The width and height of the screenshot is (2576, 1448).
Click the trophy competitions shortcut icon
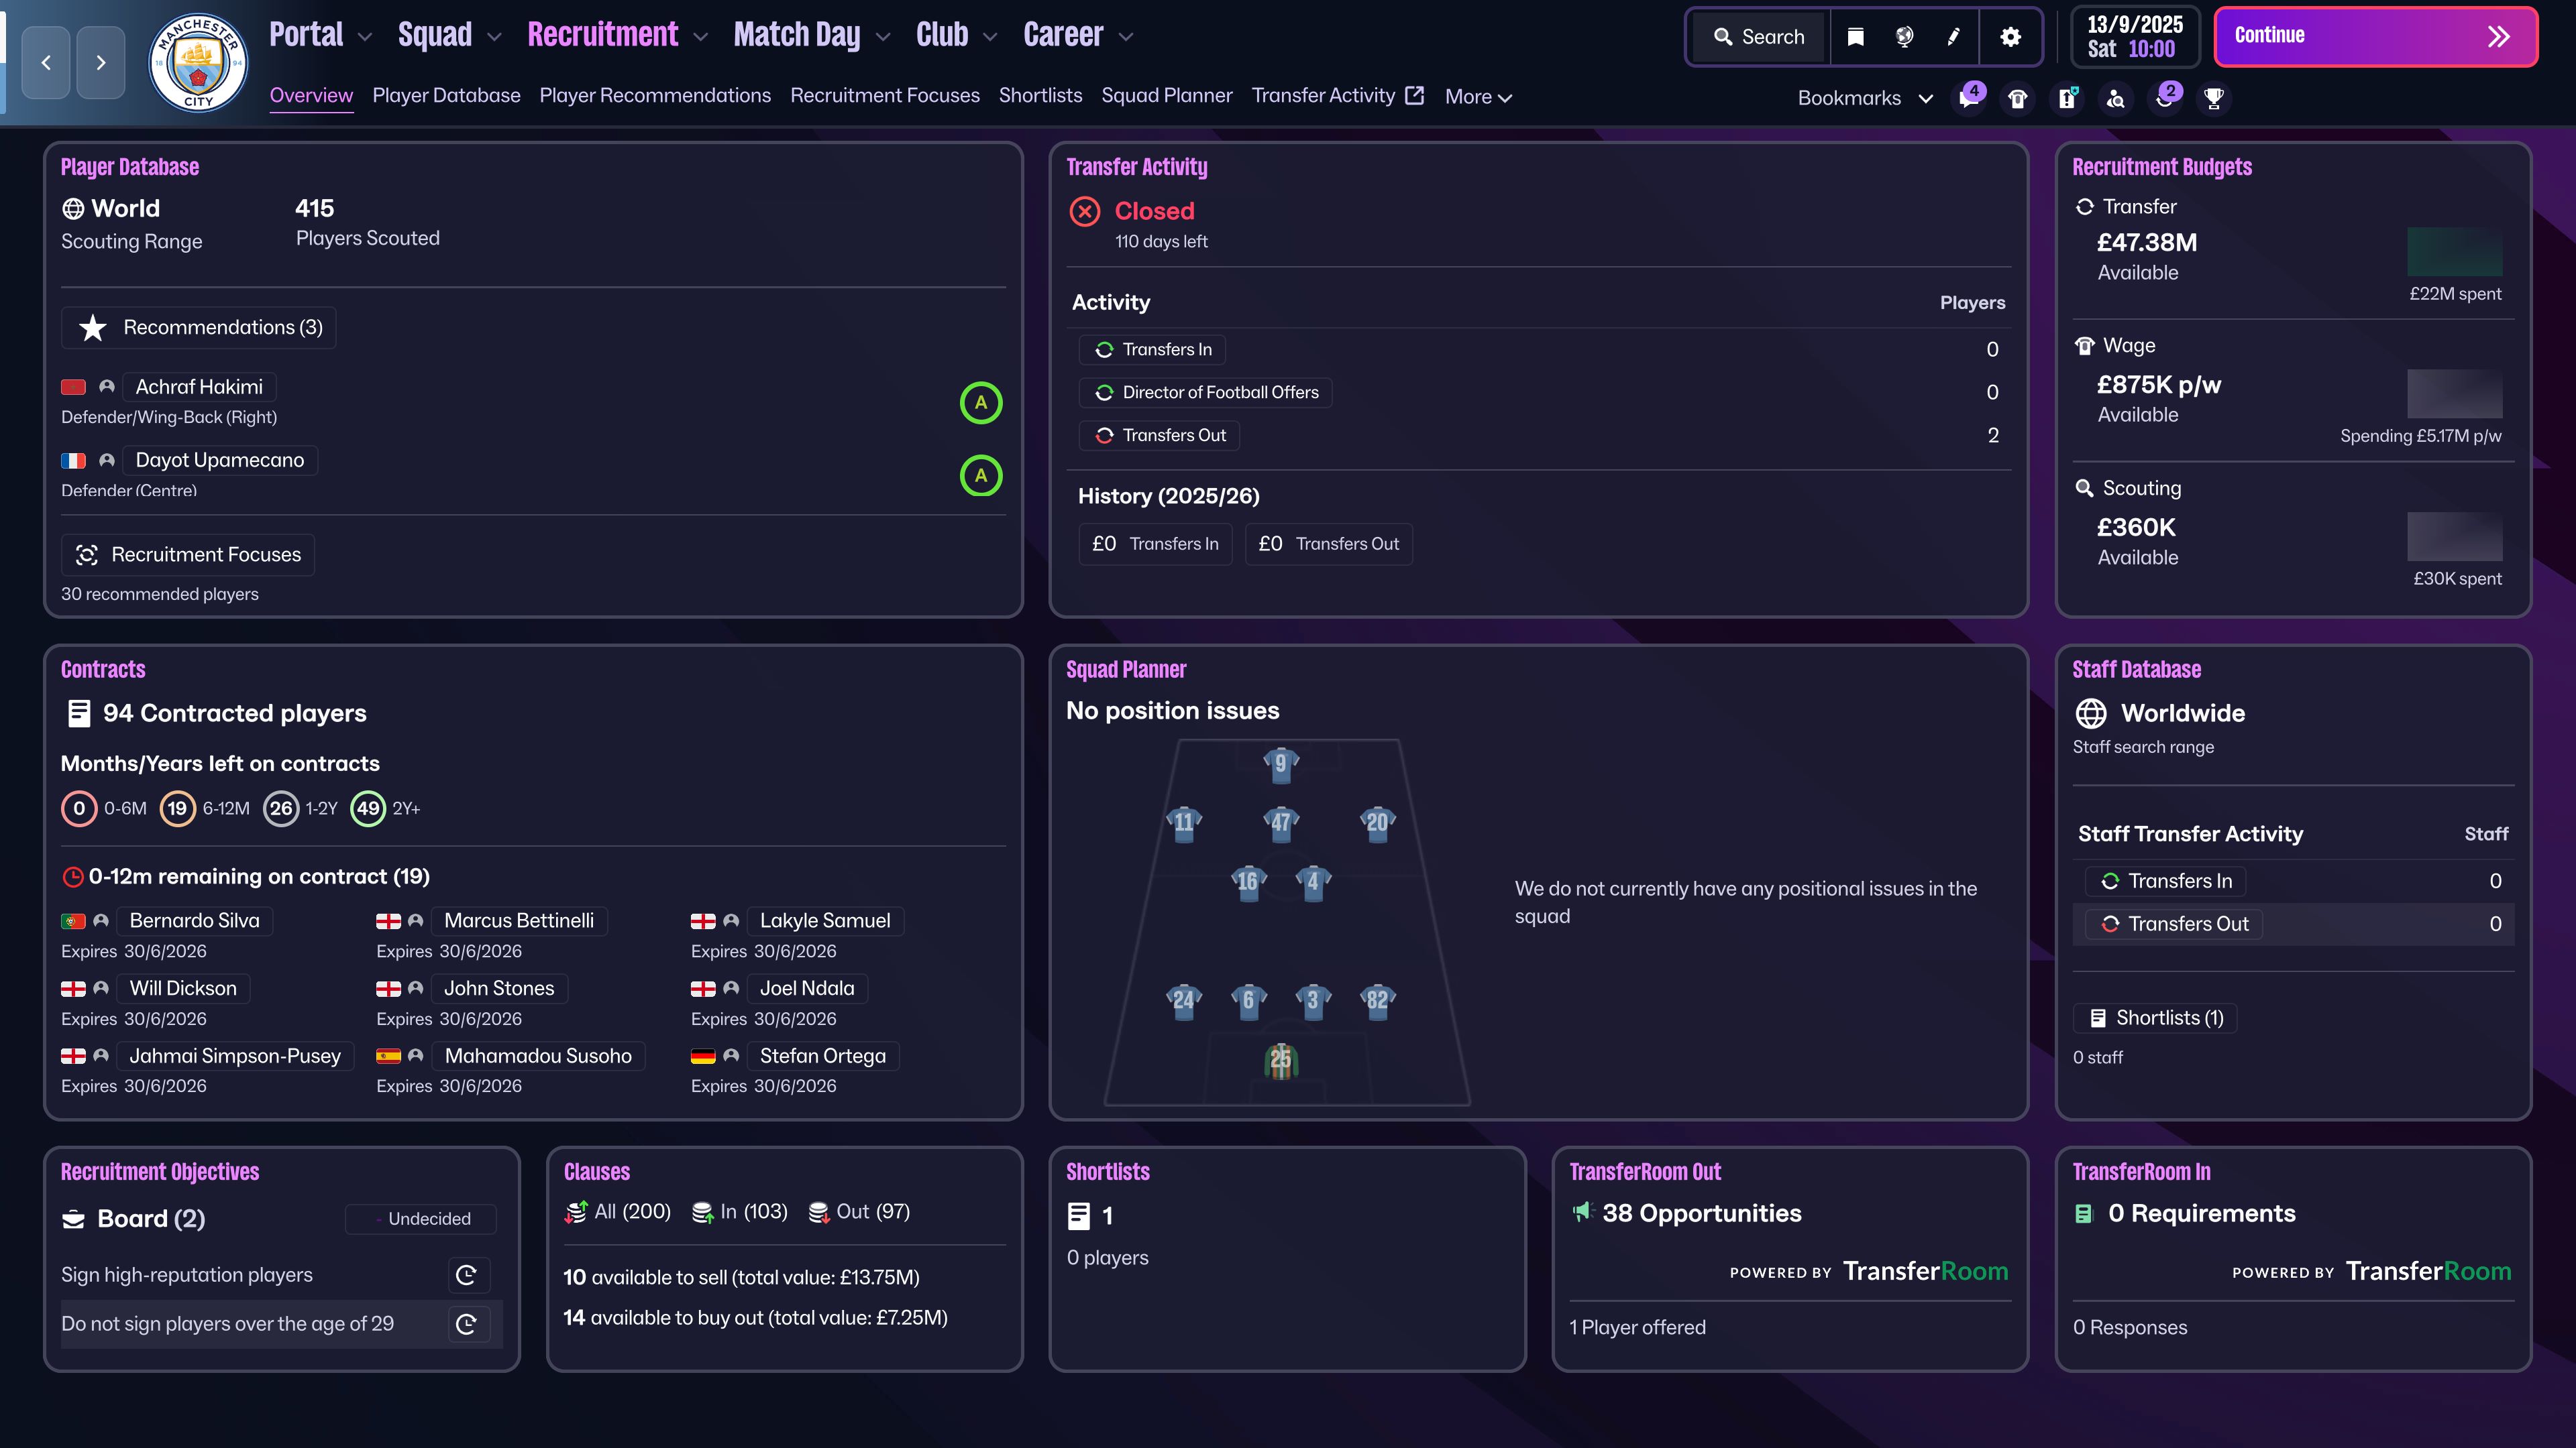[x=2214, y=98]
